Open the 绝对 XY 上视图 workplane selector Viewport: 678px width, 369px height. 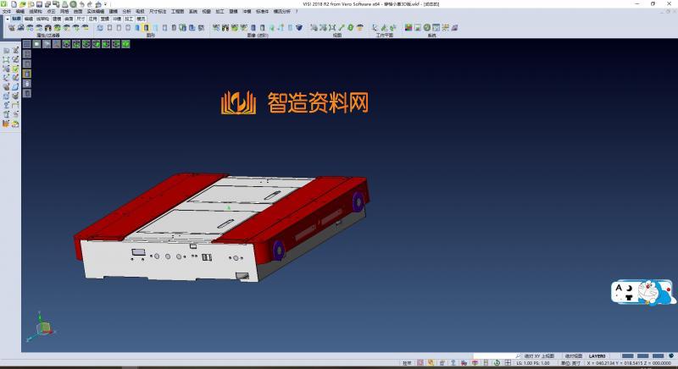[x=539, y=356]
